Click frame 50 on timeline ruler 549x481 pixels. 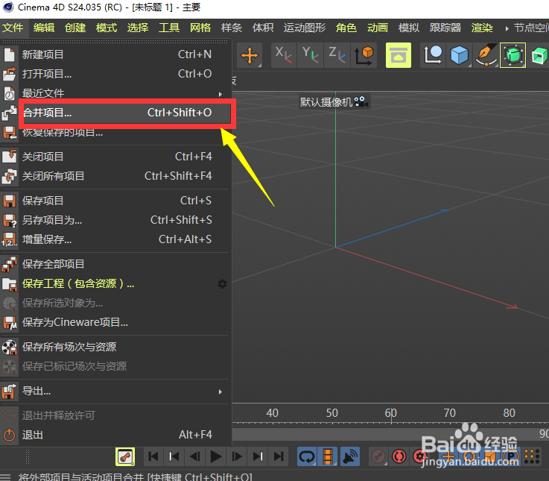coord(332,413)
